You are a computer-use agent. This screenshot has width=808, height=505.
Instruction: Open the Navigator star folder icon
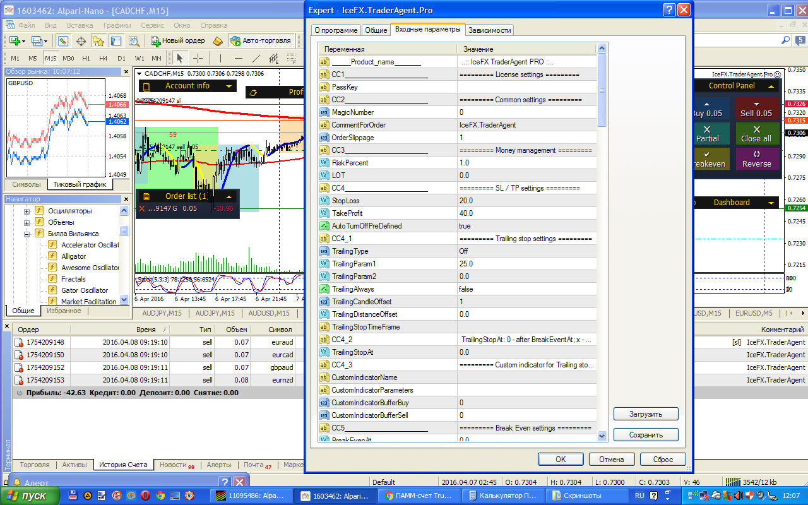(98, 40)
